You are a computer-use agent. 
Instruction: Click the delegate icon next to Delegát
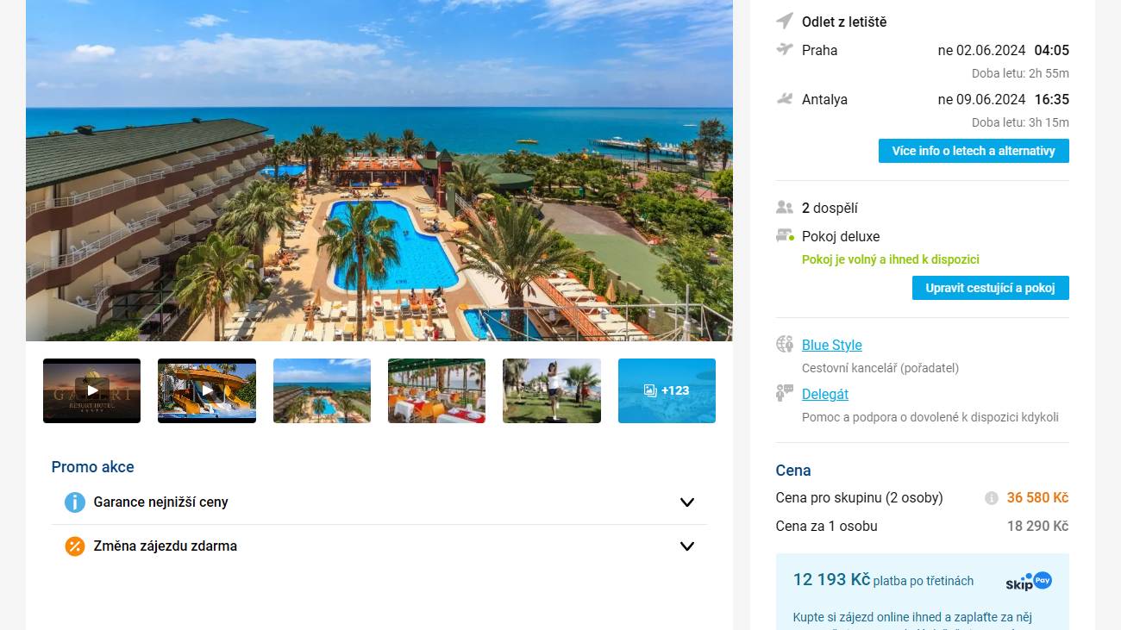click(x=785, y=393)
